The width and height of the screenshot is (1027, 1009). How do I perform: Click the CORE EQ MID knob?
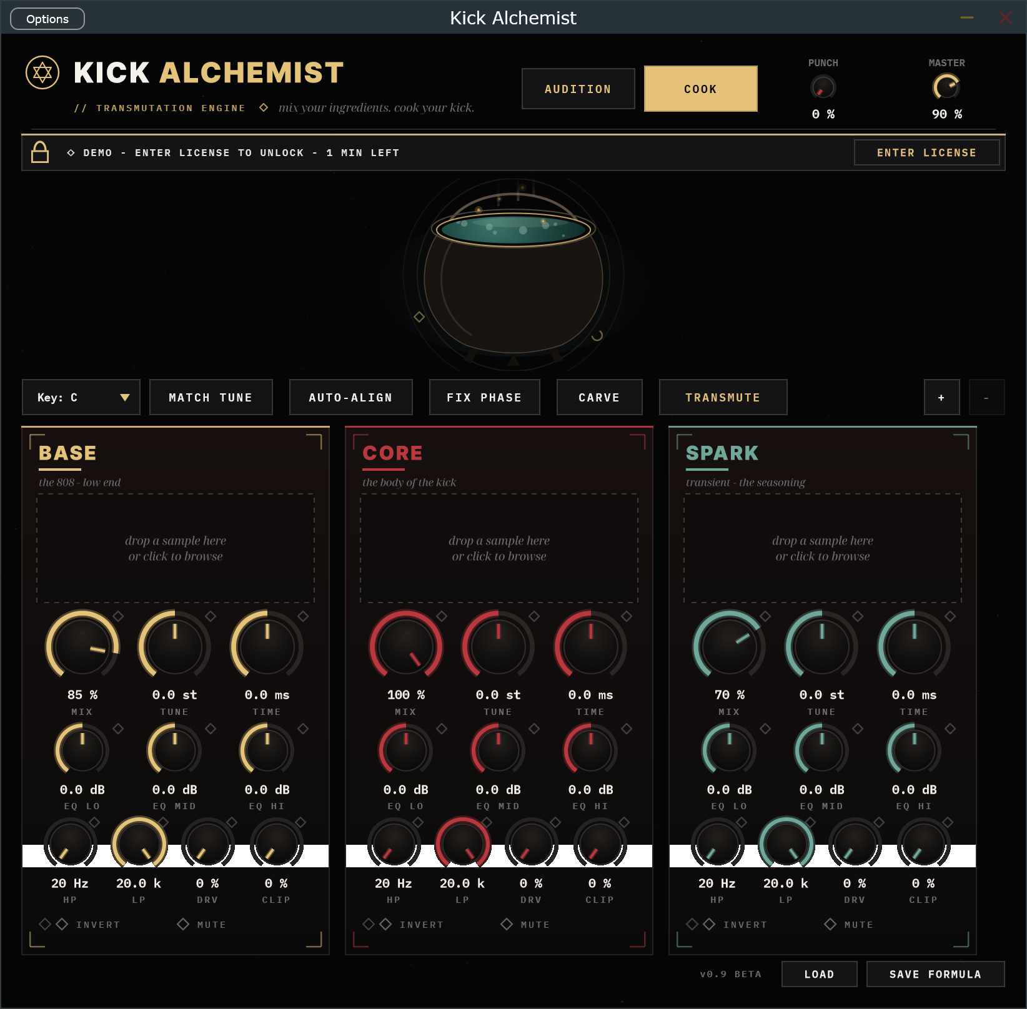tap(498, 750)
